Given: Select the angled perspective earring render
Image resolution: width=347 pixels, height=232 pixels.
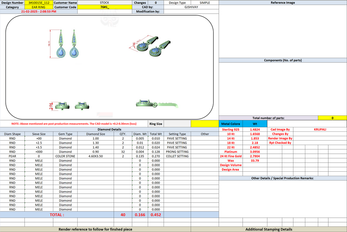Looking at the screenshot, I should (x=150, y=46).
